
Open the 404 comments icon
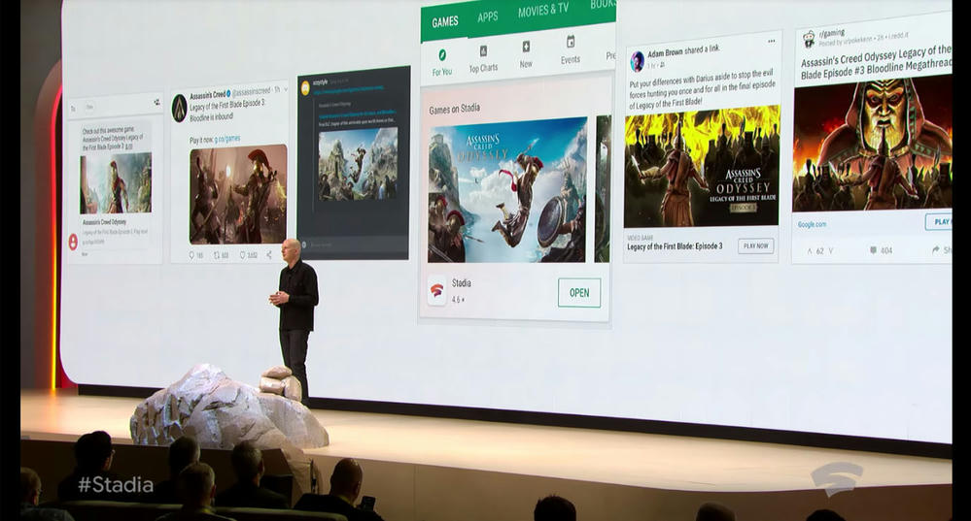(x=873, y=250)
